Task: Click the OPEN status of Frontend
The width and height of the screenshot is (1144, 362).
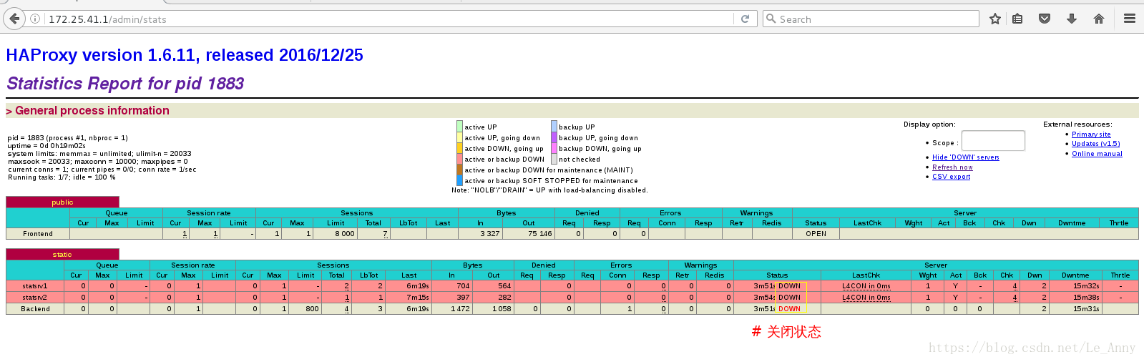Action: point(816,234)
